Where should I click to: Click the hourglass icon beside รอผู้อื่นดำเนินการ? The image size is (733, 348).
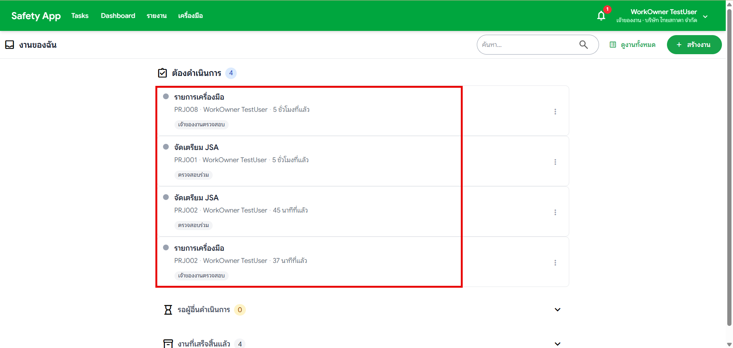168,309
